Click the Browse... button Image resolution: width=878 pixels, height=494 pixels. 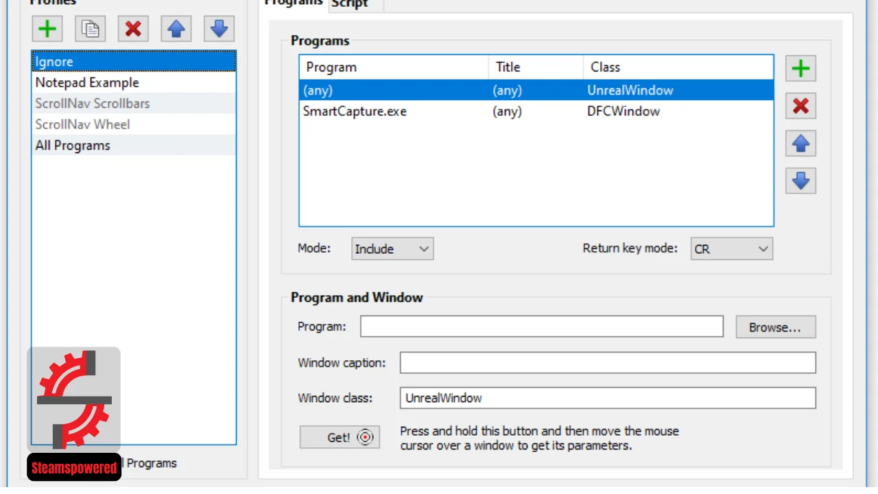click(x=776, y=327)
